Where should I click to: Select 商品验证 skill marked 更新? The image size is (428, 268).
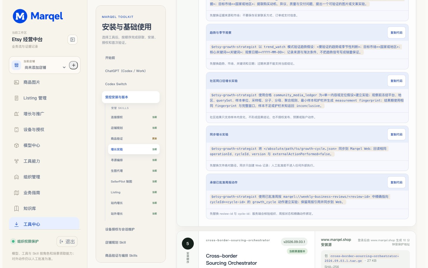coord(134,138)
